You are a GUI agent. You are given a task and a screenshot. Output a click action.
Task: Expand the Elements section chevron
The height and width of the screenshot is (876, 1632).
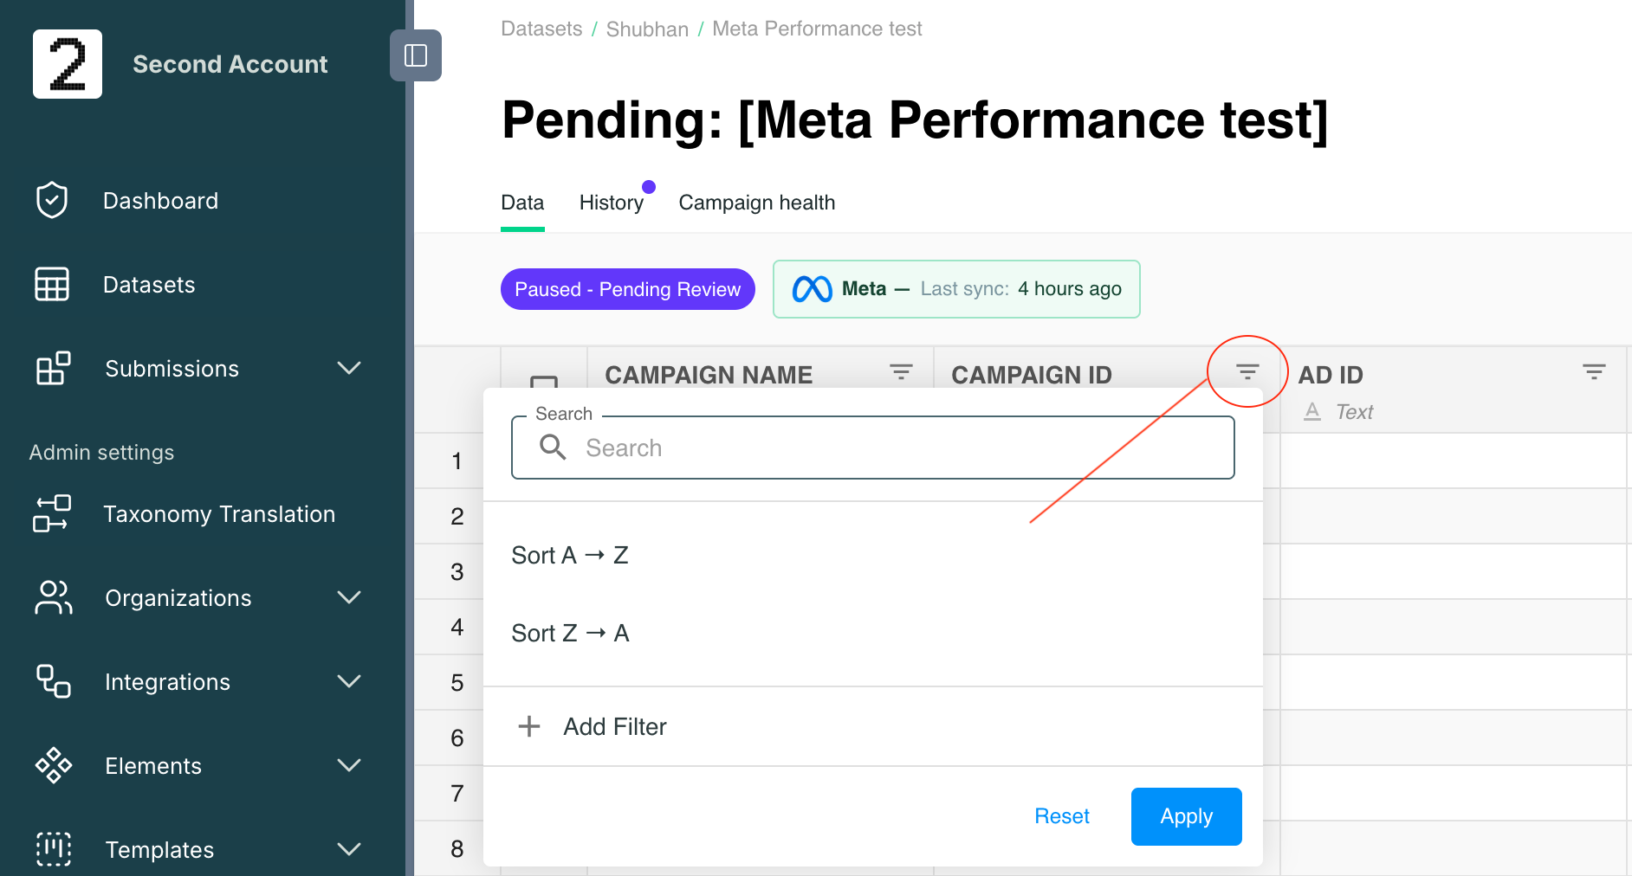tap(349, 765)
